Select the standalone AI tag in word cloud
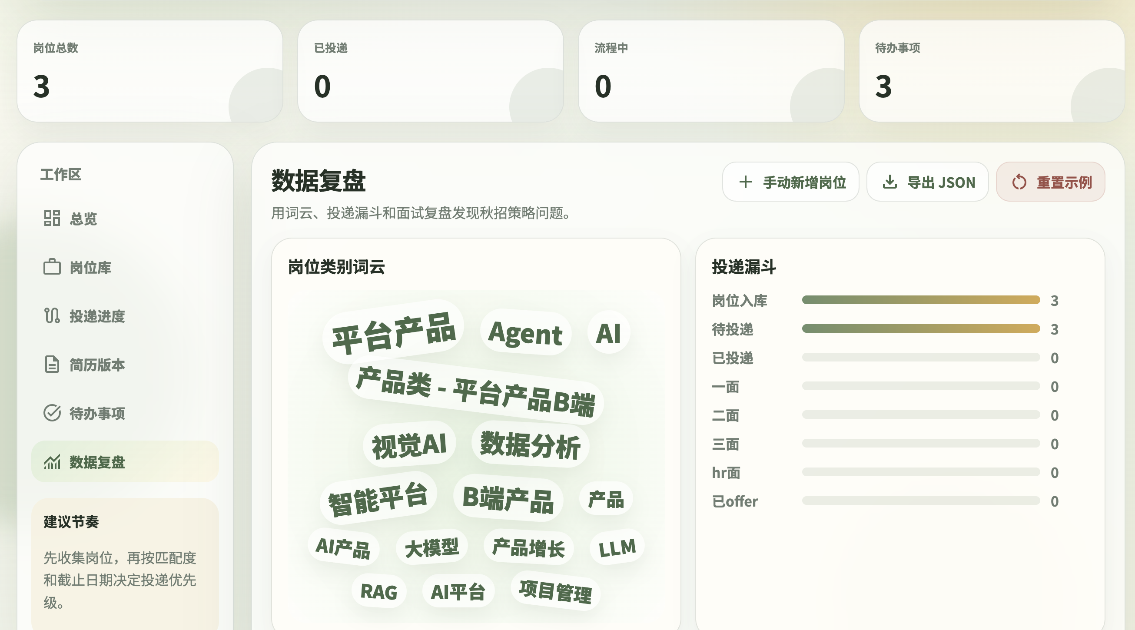1135x630 pixels. coord(608,333)
